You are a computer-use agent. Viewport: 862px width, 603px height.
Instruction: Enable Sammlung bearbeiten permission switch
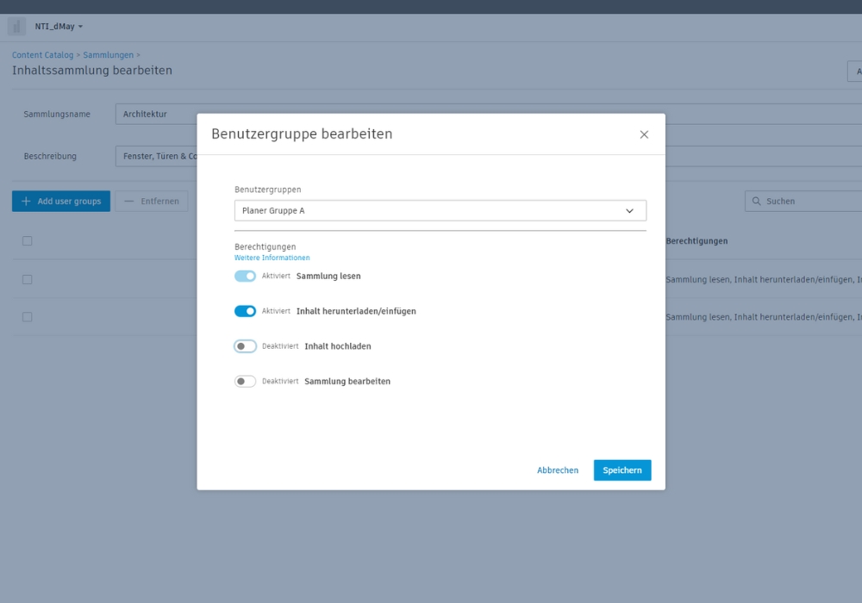[245, 382]
